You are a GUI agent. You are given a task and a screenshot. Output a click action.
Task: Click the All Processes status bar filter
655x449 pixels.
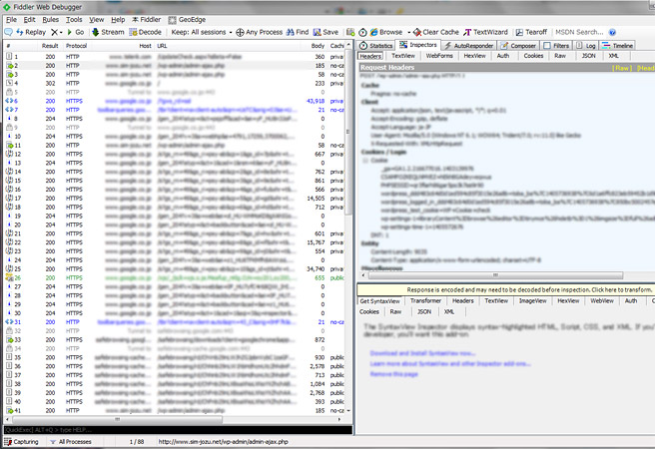point(70,441)
